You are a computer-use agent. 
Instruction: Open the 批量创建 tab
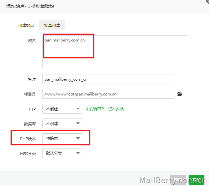pyautogui.click(x=52, y=25)
